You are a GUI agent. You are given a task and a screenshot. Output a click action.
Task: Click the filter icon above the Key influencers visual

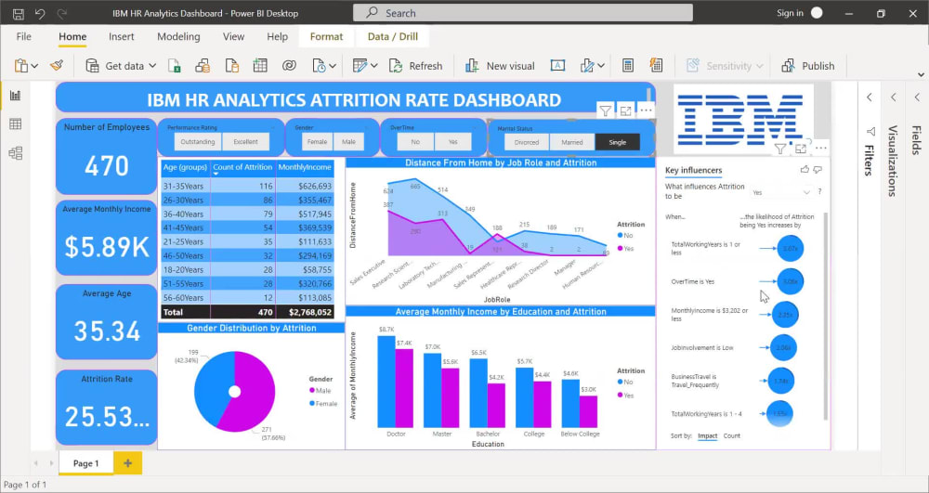[x=780, y=149]
